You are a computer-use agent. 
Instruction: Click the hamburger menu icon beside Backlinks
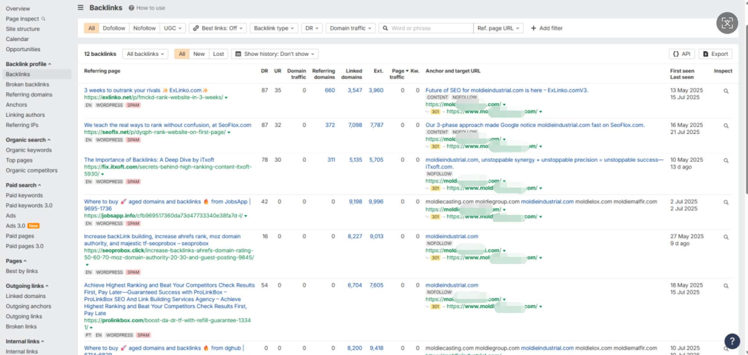pos(81,7)
